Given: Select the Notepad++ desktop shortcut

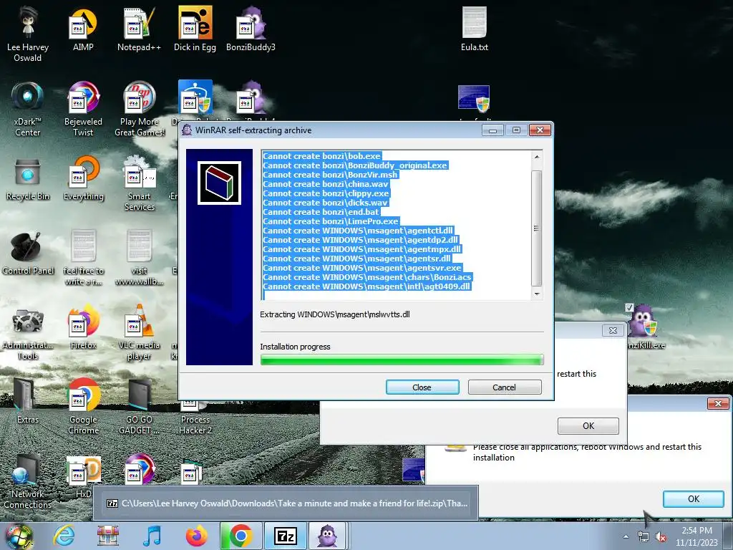Looking at the screenshot, I should click(x=139, y=30).
